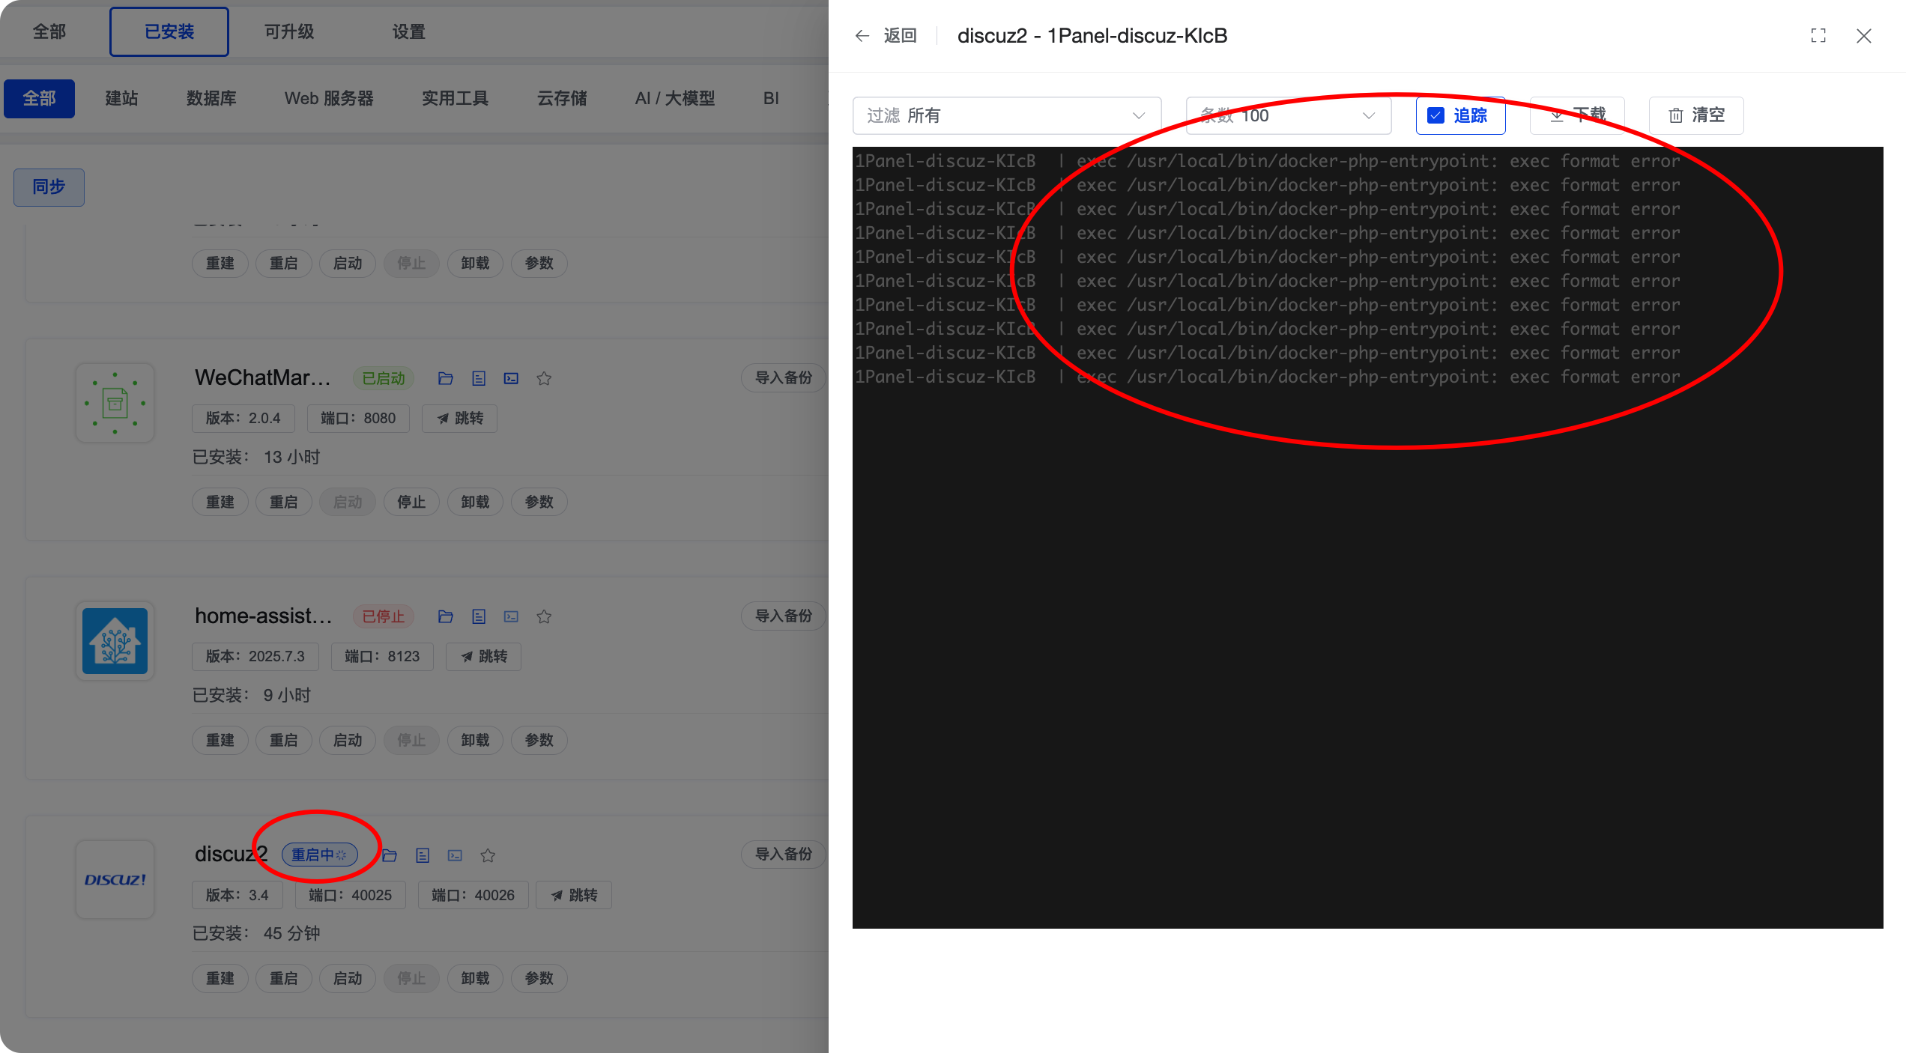Click 导入备份 for home-assist
1906x1053 pixels.
[x=784, y=616]
